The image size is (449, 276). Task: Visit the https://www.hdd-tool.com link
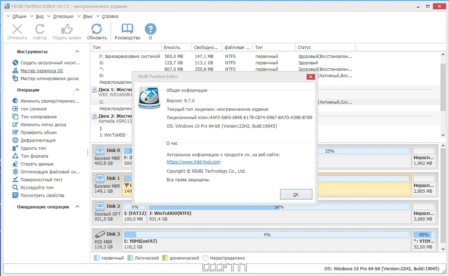point(193,162)
